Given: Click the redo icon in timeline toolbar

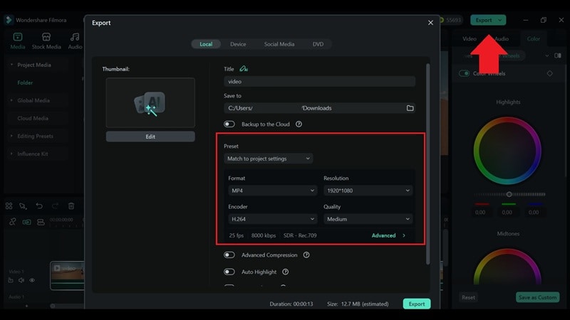Looking at the screenshot, I should 55,206.
